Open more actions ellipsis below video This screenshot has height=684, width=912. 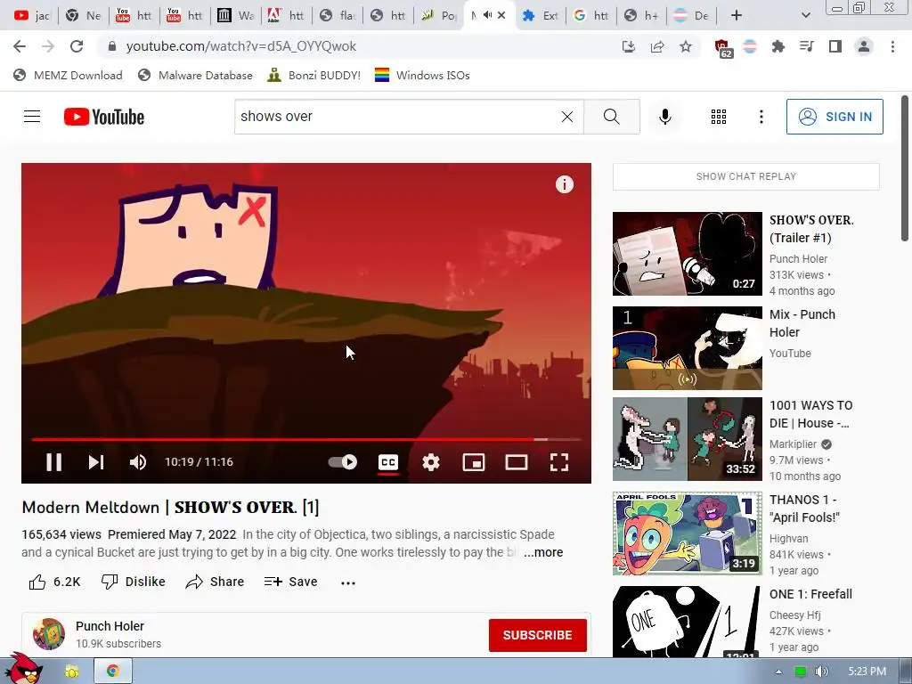click(348, 582)
